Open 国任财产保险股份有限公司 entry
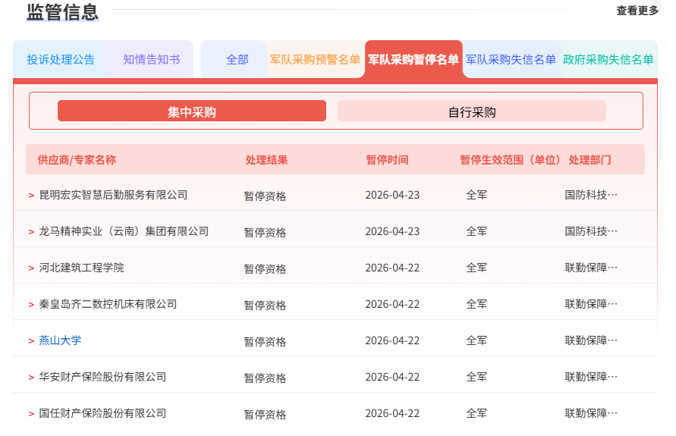This screenshot has width=676, height=436. coord(102,413)
